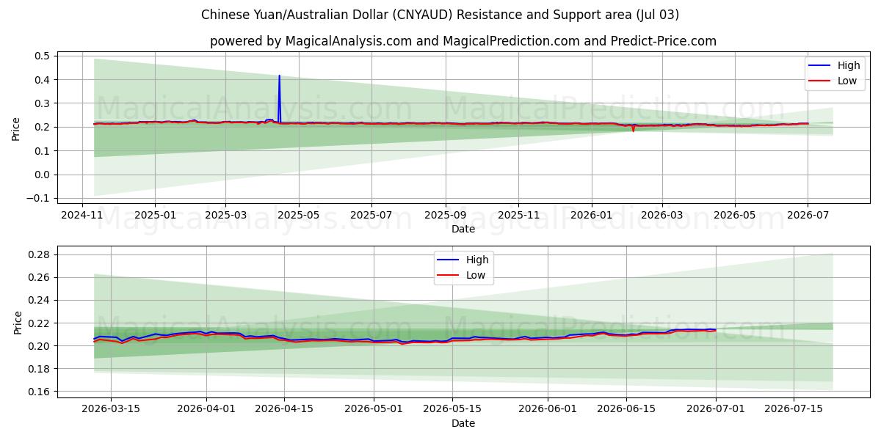Click the '−0.1' price tick in top chart

(x=37, y=198)
